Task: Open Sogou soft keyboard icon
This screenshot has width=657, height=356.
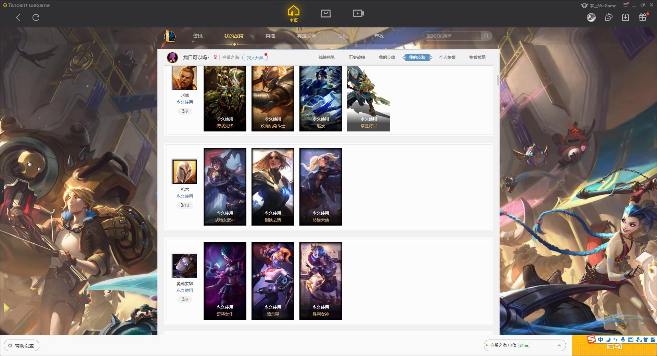Action: pos(631,340)
